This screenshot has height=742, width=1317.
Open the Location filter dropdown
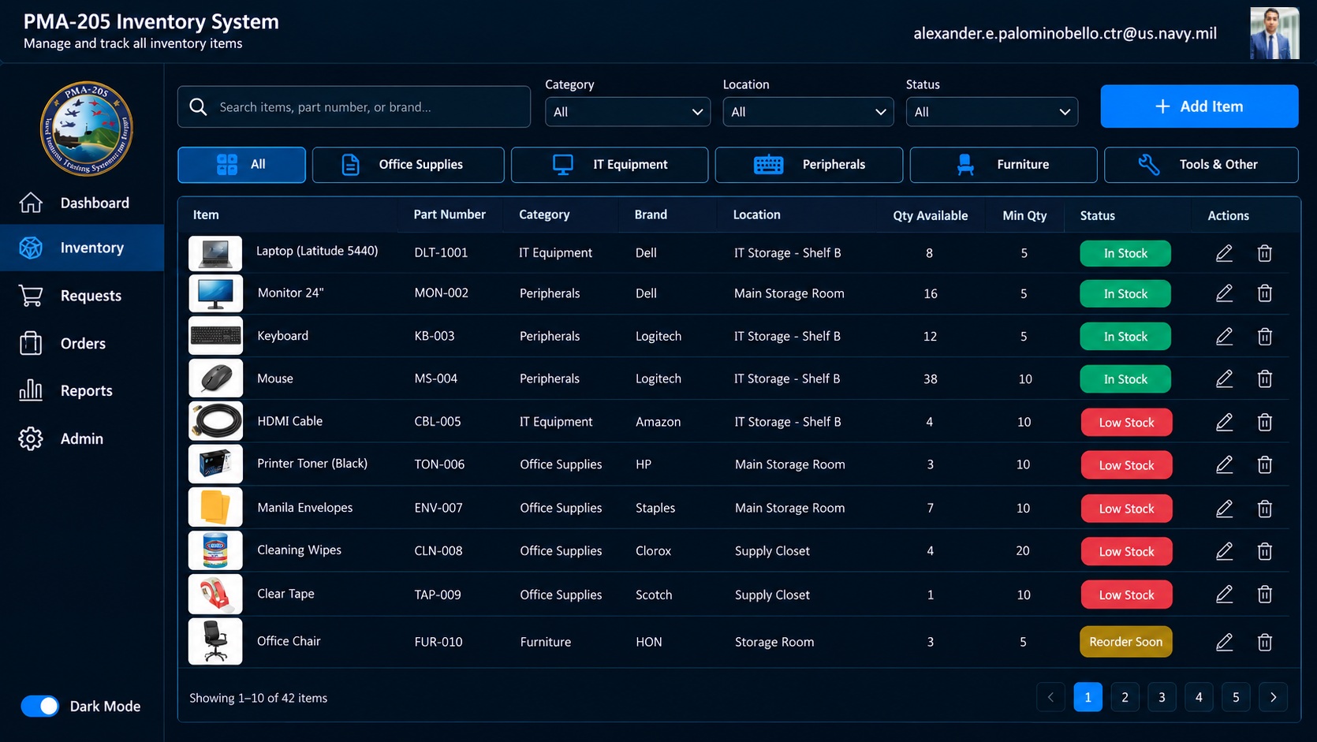(808, 112)
